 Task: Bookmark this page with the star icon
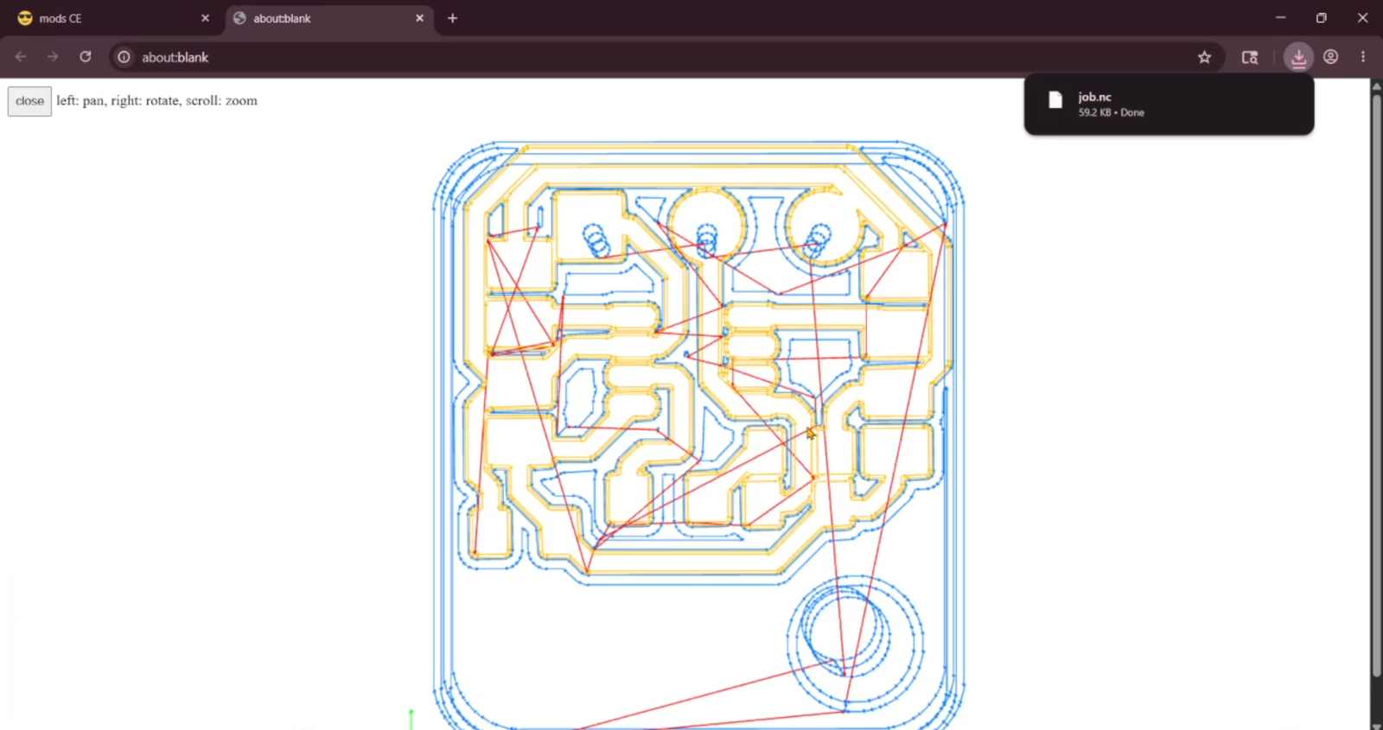coord(1204,57)
